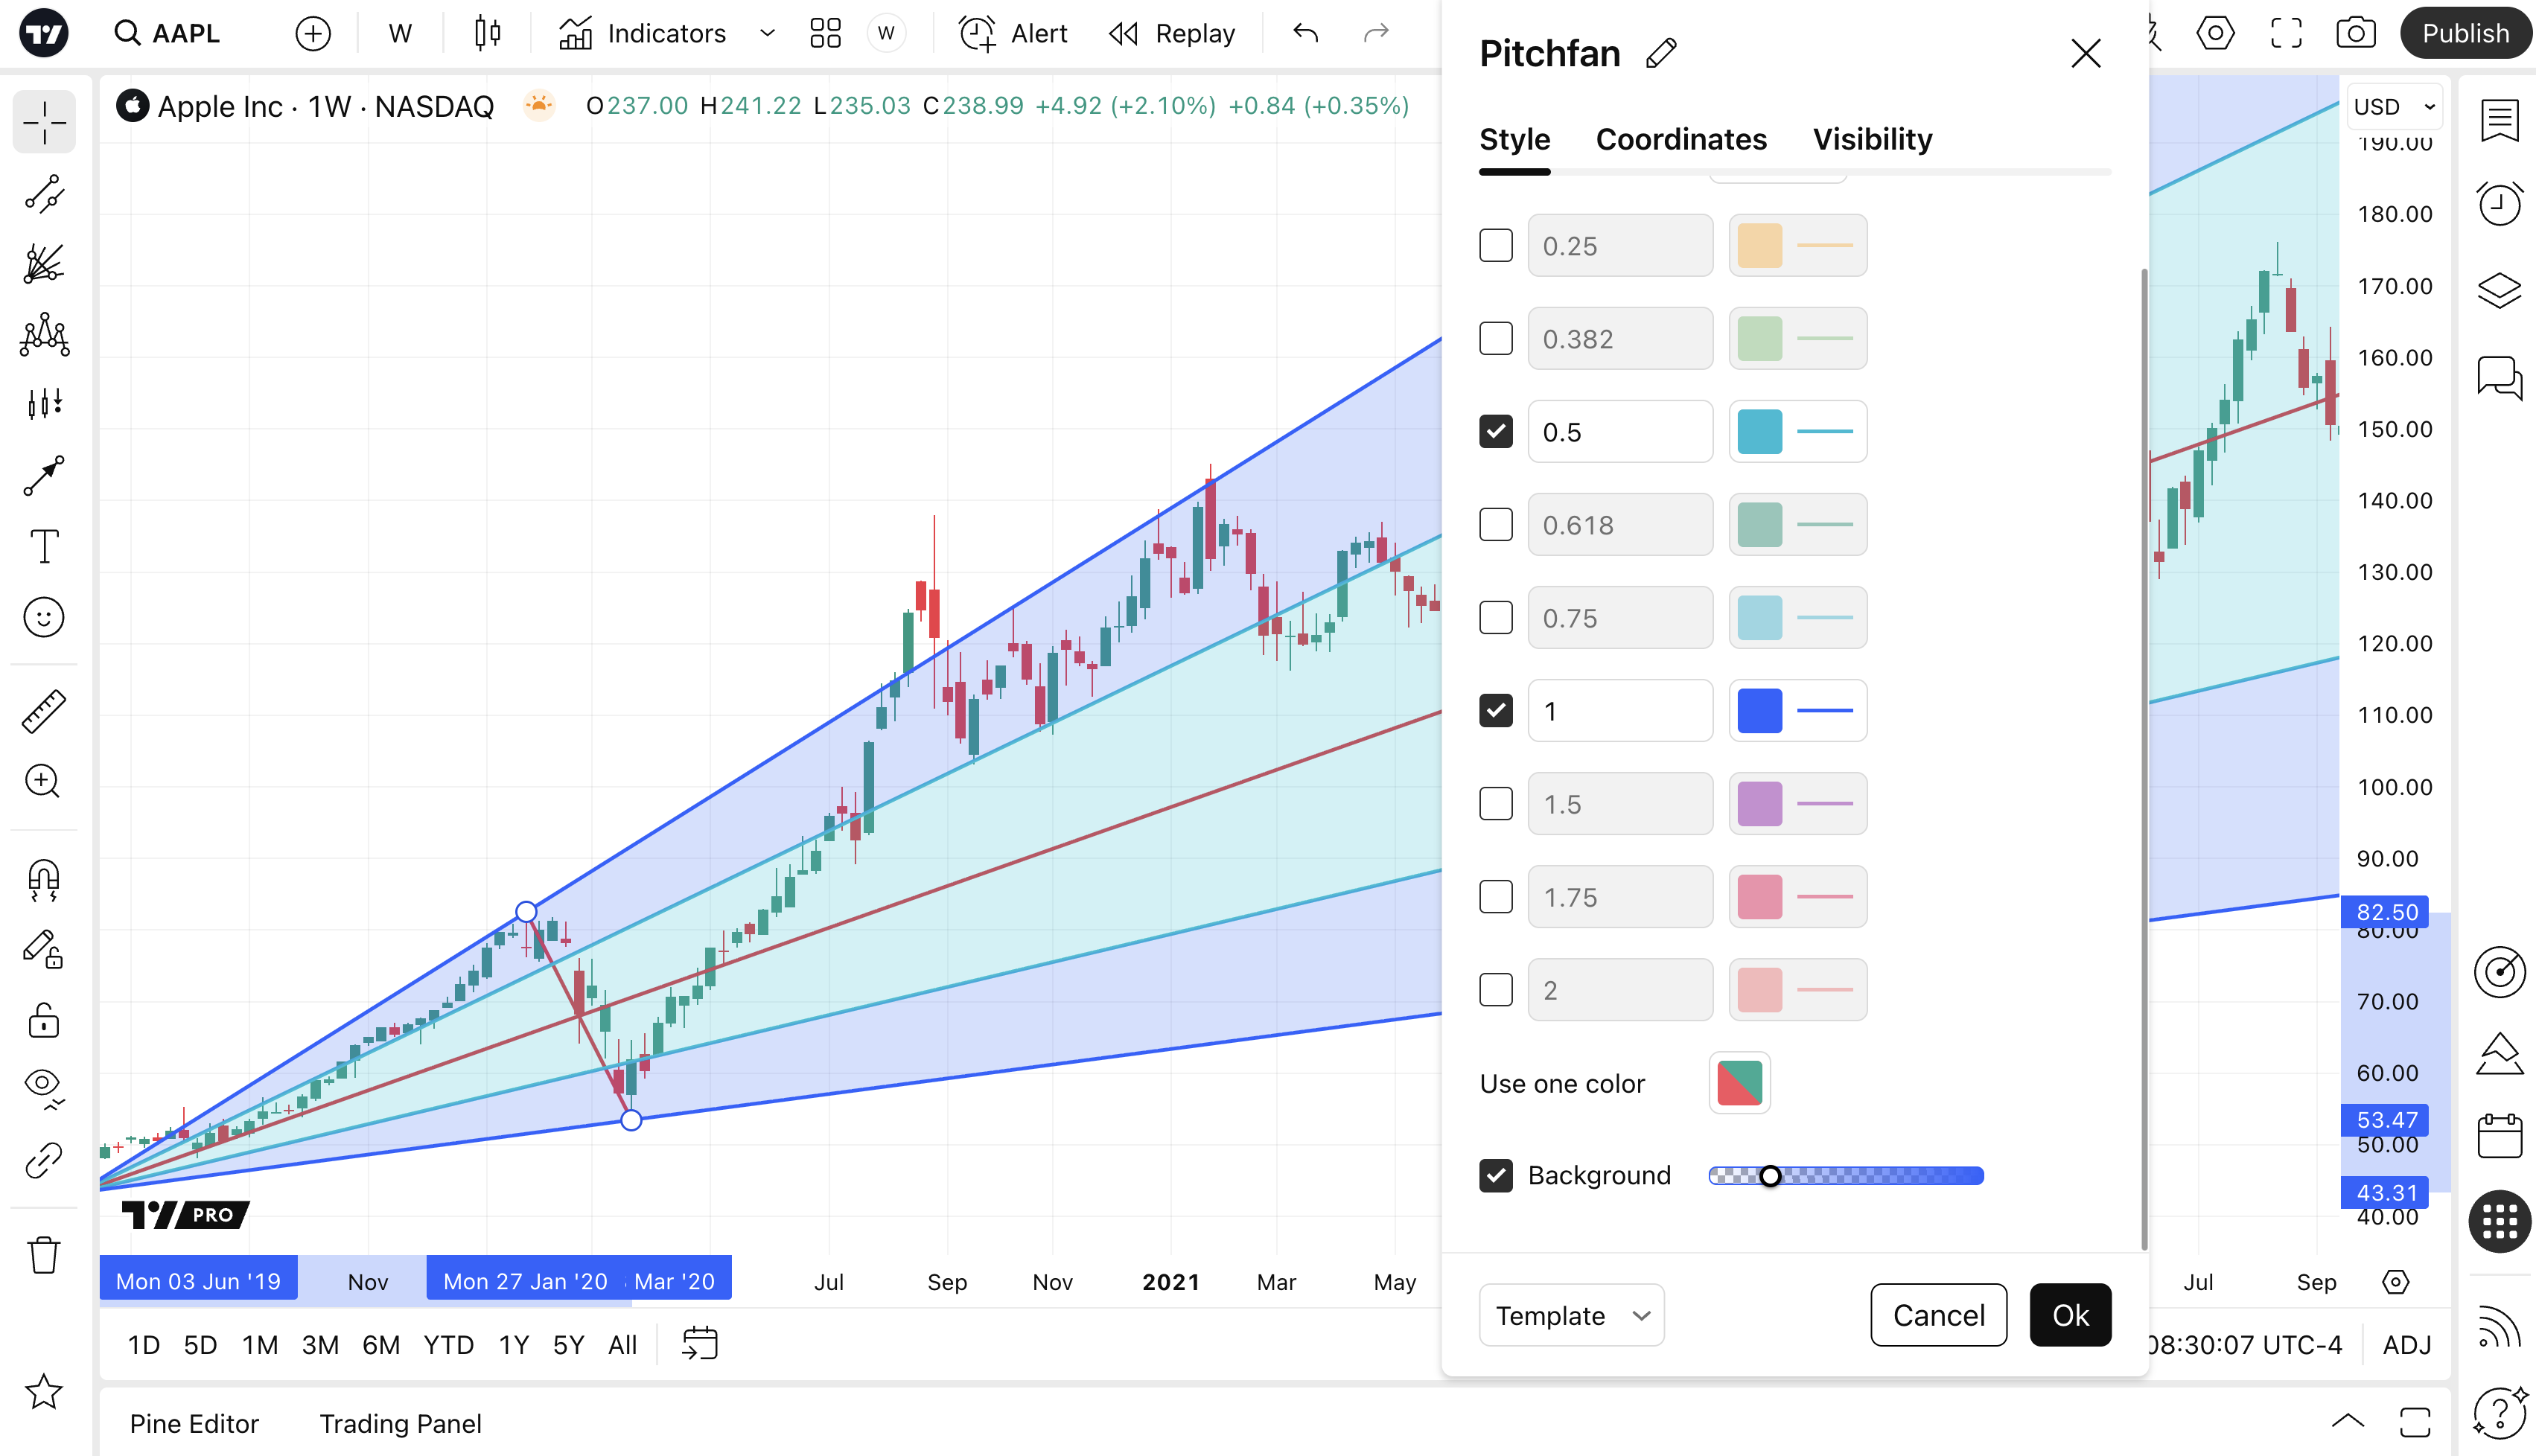Expand the Indicators templates chevron

click(767, 33)
